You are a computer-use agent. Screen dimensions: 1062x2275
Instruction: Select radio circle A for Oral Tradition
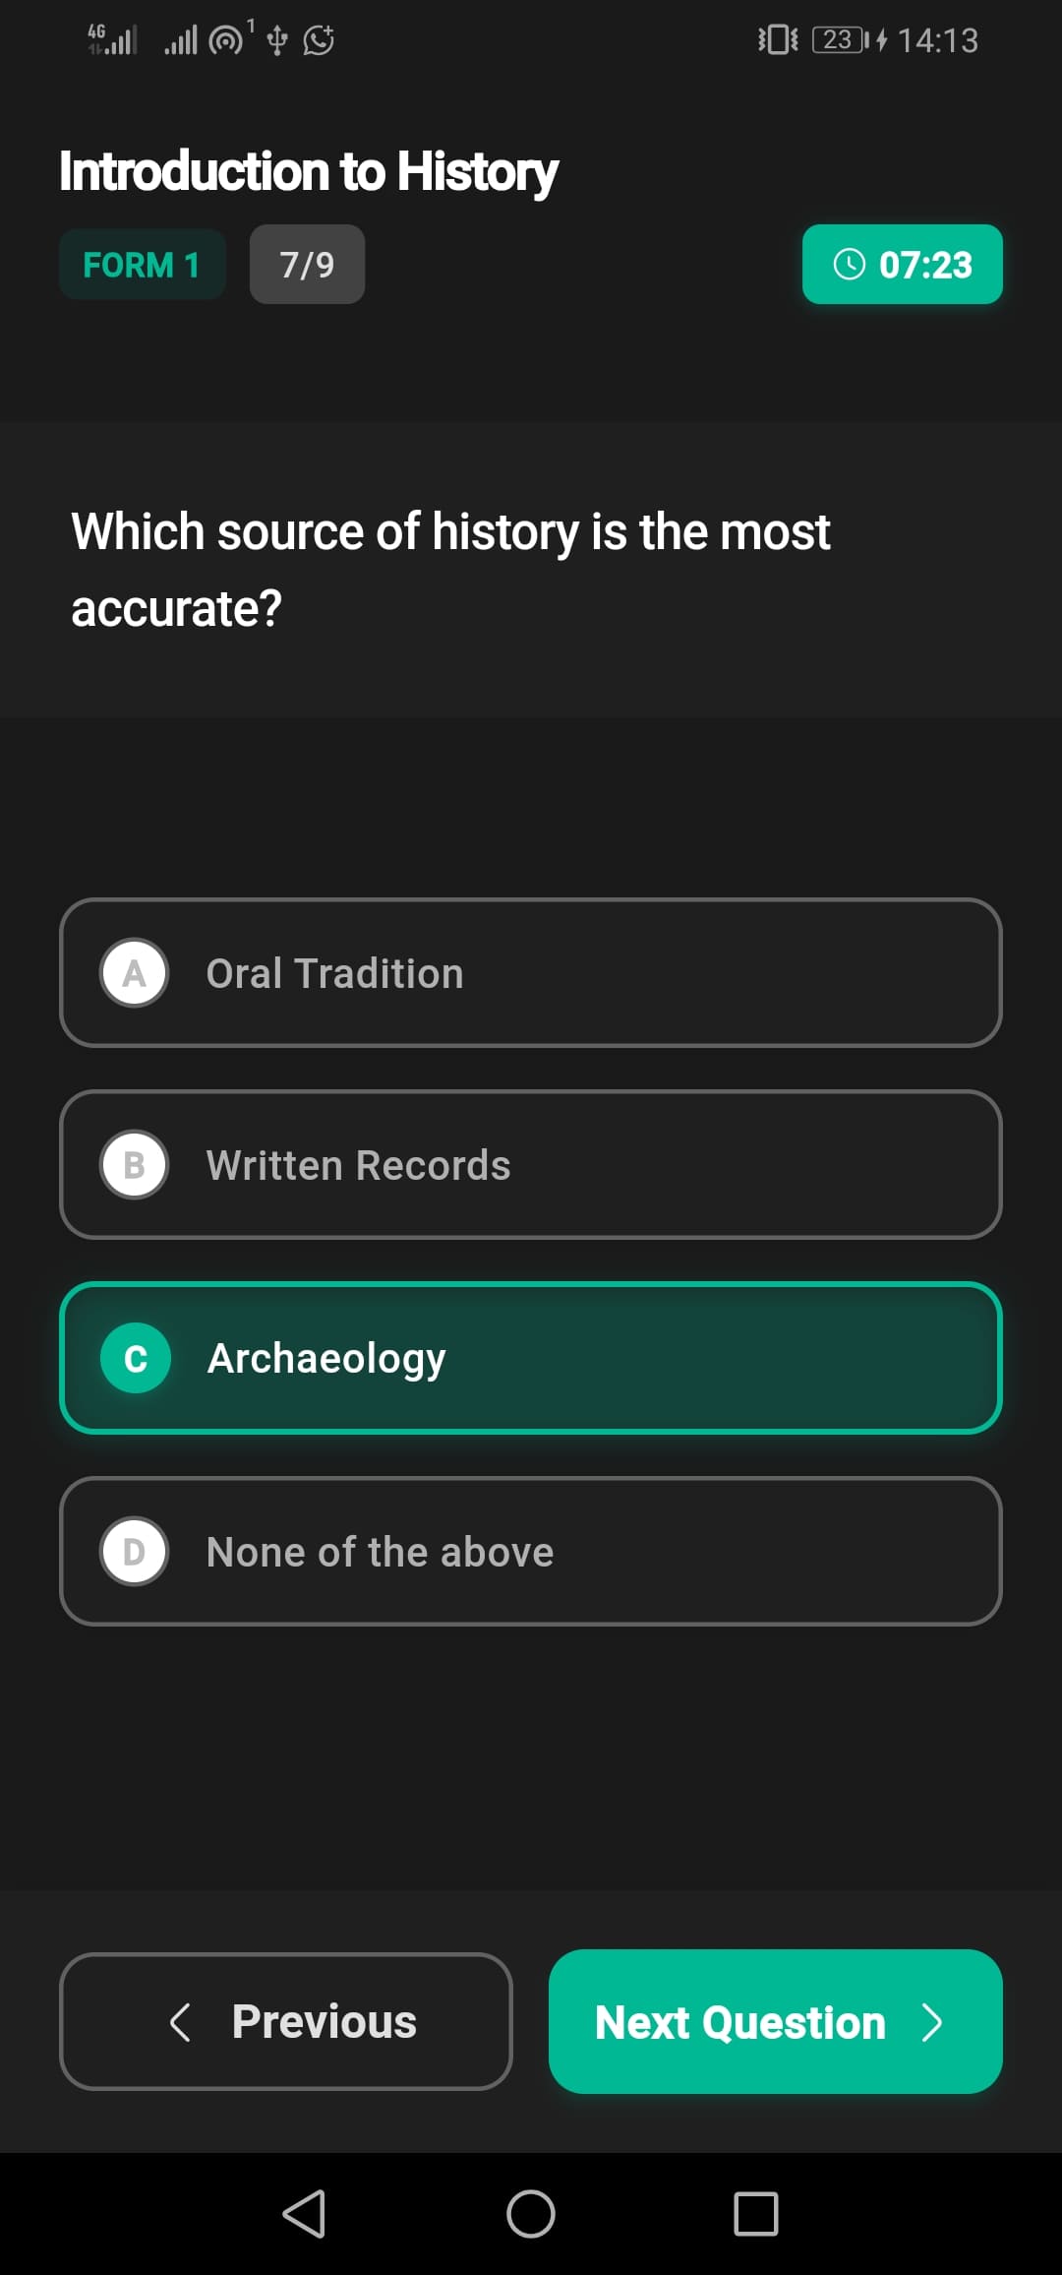pyautogui.click(x=135, y=973)
